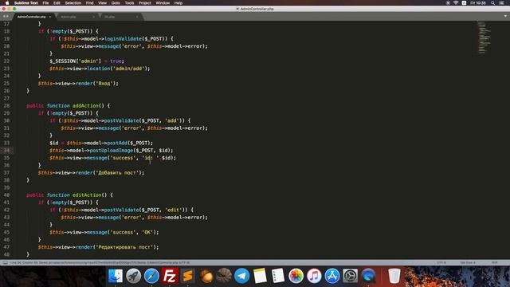This screenshot has width=510, height=287.
Task: Open System Preferences in Dock
Action: (x=351, y=276)
